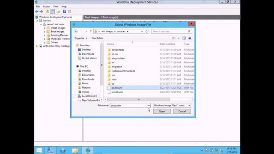Open the File menu
Viewport: 274px width, 154px height.
38,6
